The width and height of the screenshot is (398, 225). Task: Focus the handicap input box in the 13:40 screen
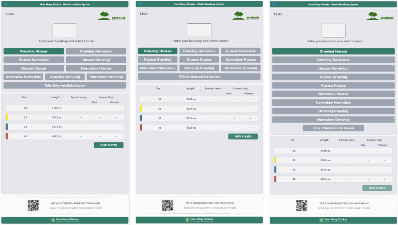click(65, 30)
